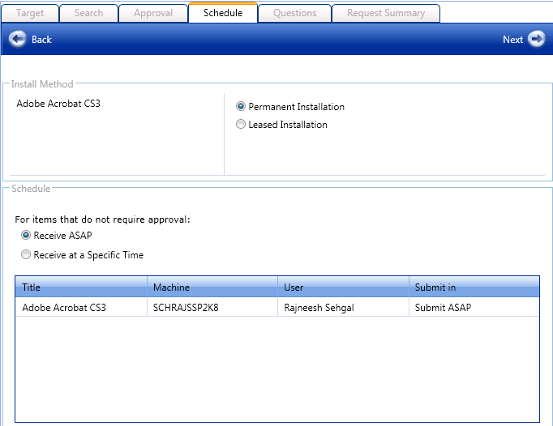This screenshot has height=426, width=553.
Task: Click Adobe Acrobat CS3 in Install Method
Action: point(58,104)
